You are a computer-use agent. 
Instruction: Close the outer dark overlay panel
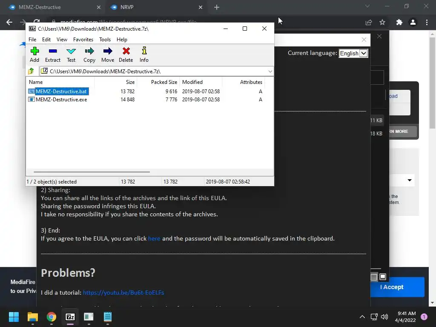pos(379,37)
